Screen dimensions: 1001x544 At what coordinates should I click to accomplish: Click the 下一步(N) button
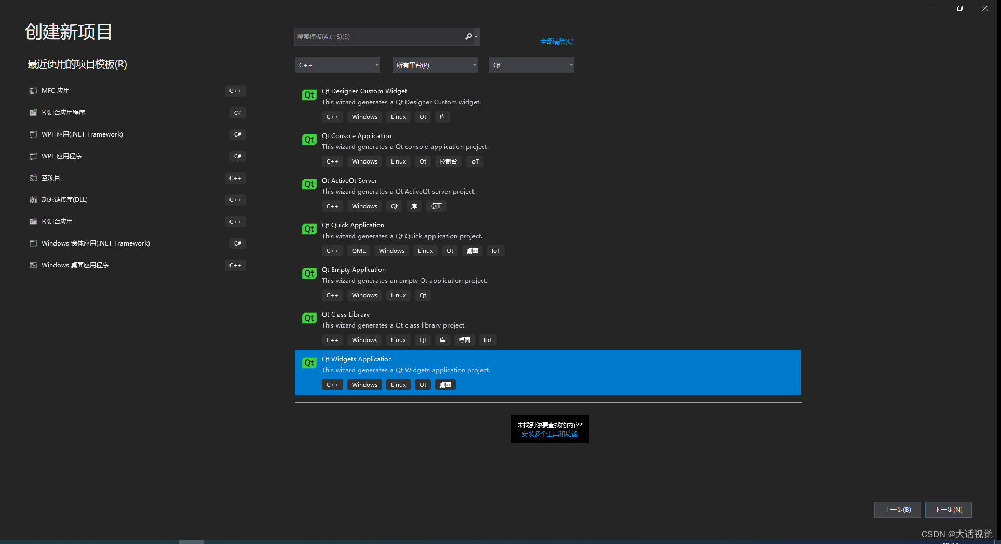coord(948,509)
